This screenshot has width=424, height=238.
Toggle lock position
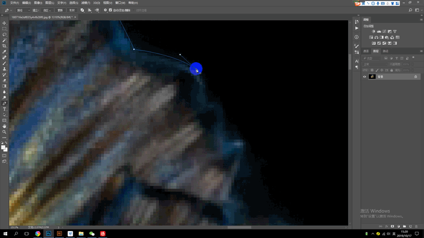pos(382,70)
